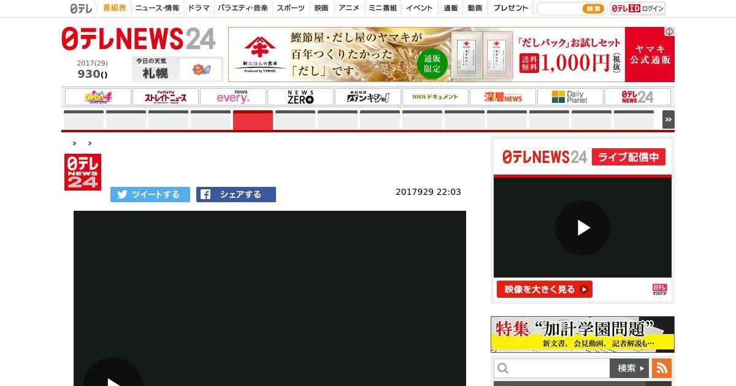The width and height of the screenshot is (736, 386).
Task: Open the 番組表 menu item
Action: click(115, 9)
